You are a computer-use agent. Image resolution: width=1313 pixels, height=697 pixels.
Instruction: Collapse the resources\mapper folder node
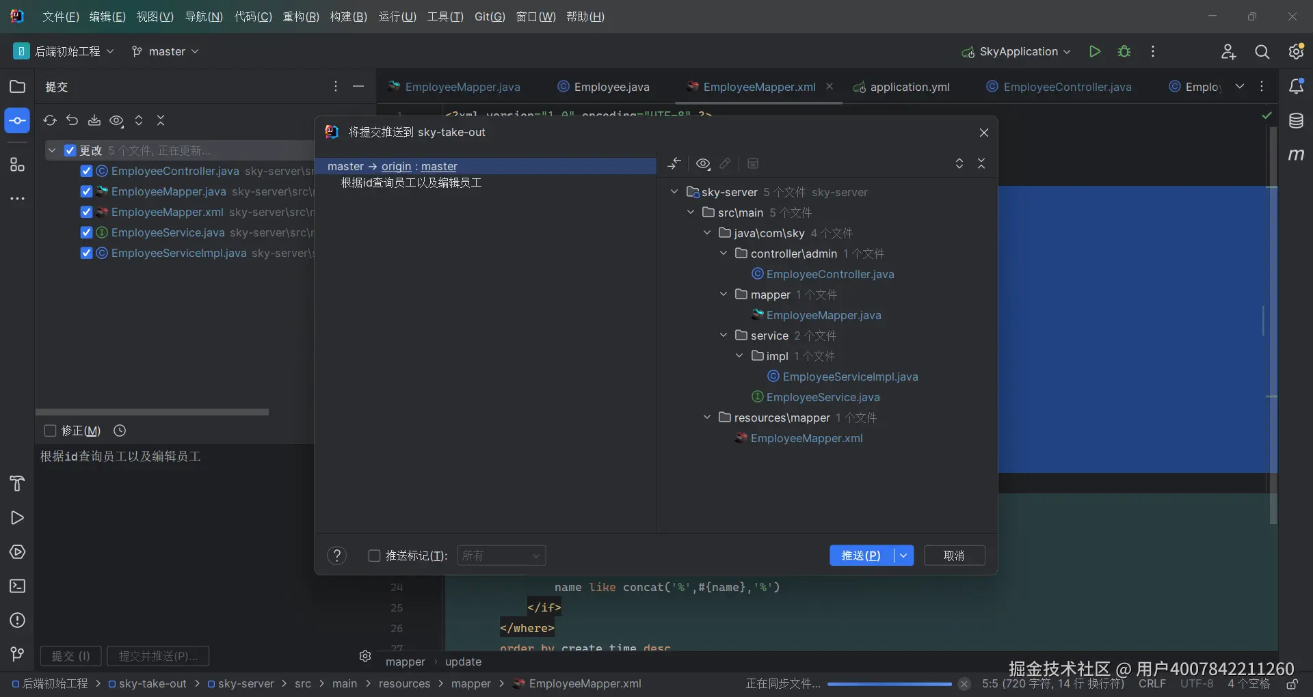click(707, 418)
